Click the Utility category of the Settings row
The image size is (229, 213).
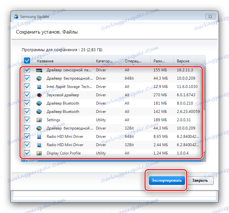[x=101, y=120]
